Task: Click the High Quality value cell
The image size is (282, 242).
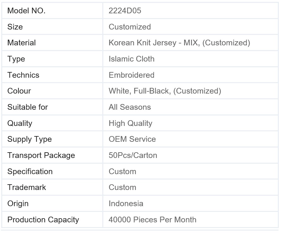Action: point(191,123)
